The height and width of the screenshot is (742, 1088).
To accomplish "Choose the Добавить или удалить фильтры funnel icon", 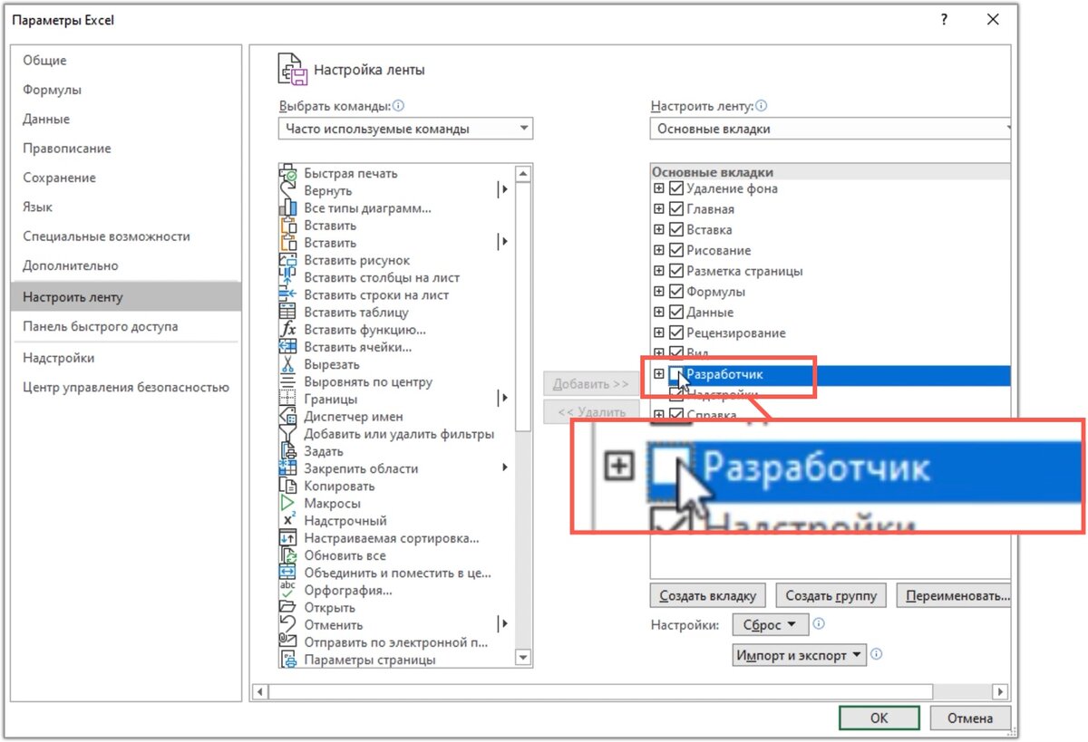I will point(288,434).
